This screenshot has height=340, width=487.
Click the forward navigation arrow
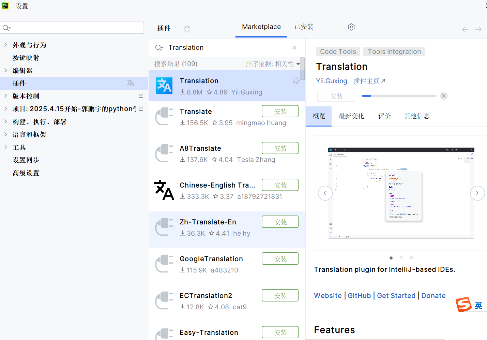[x=478, y=29]
